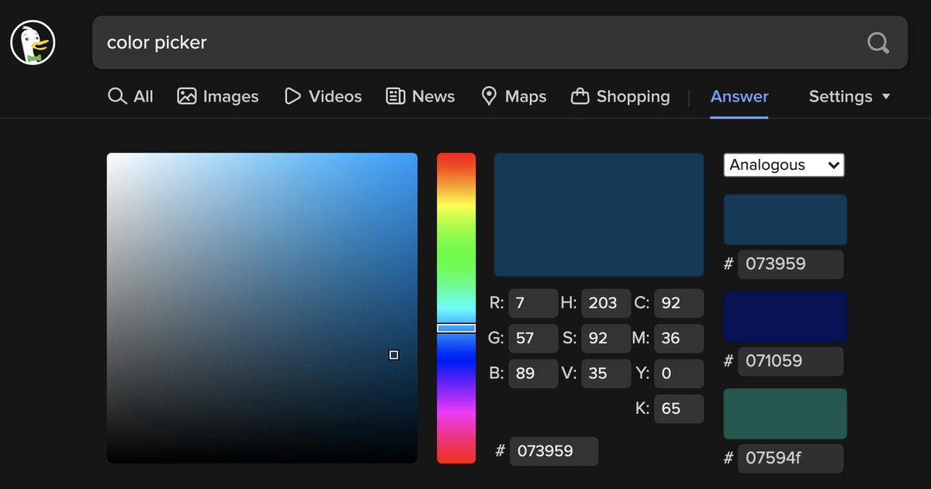Click the H hue value field

click(x=605, y=304)
